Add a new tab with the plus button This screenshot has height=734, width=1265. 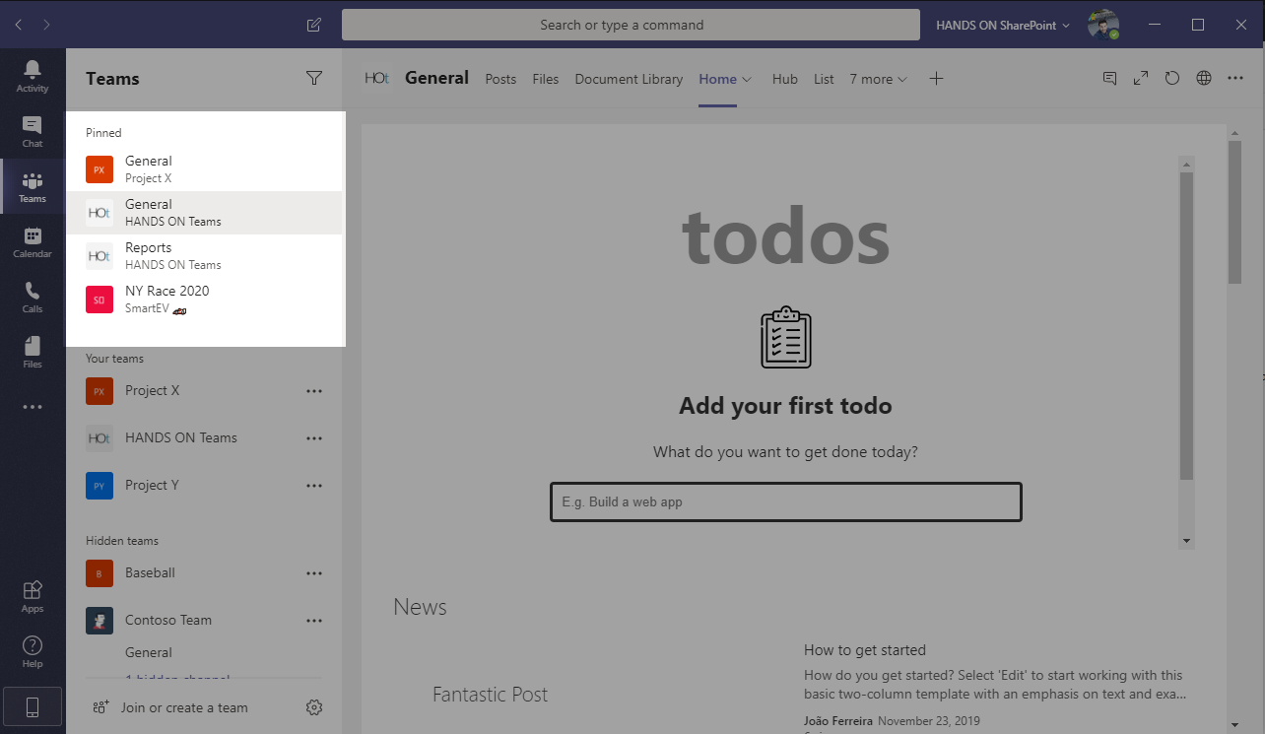tap(936, 78)
